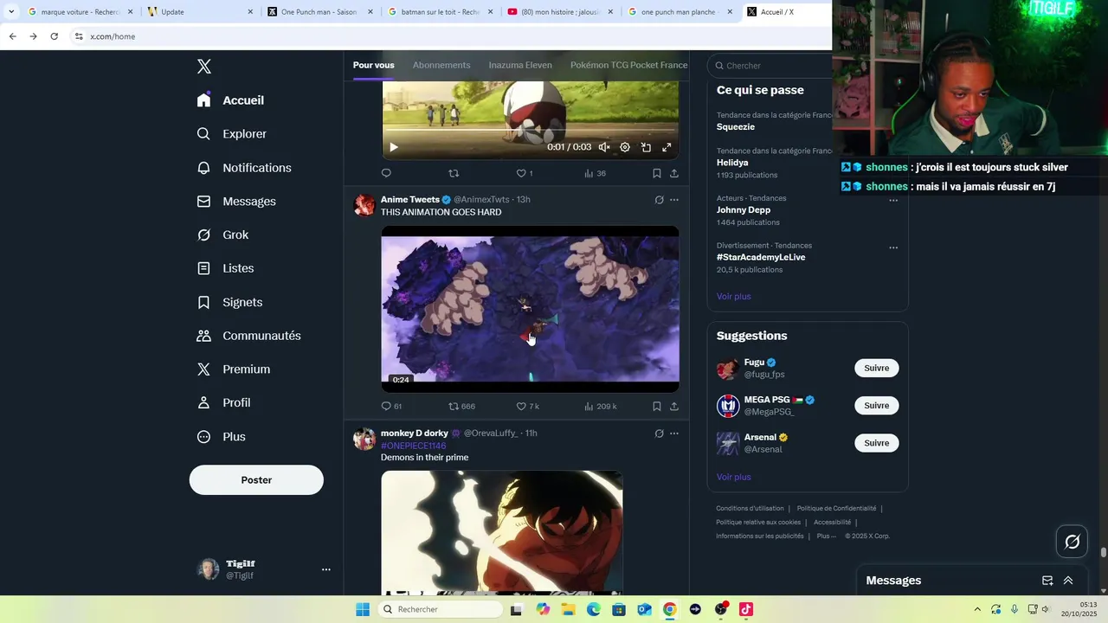This screenshot has height=623, width=1108.
Task: Open the top video's settings gear
Action: 625,147
